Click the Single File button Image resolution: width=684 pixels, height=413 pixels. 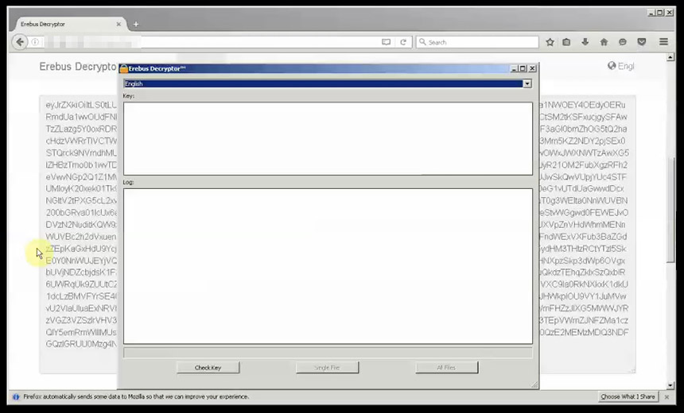click(327, 368)
